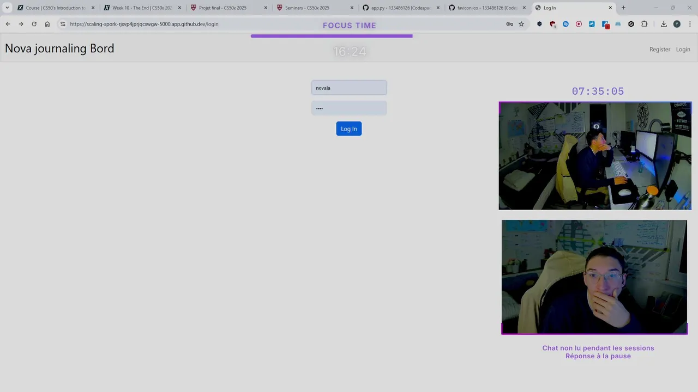This screenshot has width=698, height=392.
Task: Open the light blue map extension icon
Action: 618,24
